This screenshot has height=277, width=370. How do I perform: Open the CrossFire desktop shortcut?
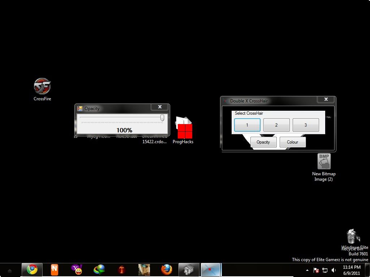(x=42, y=87)
